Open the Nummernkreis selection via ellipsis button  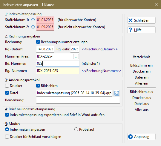tap(76, 56)
